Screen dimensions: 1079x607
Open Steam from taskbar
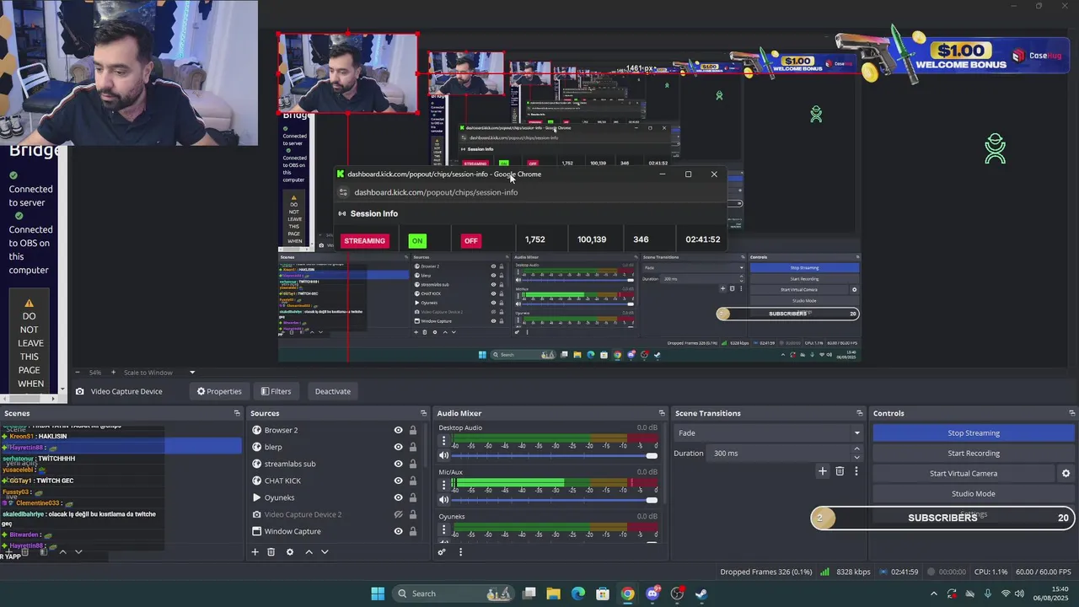tap(701, 594)
